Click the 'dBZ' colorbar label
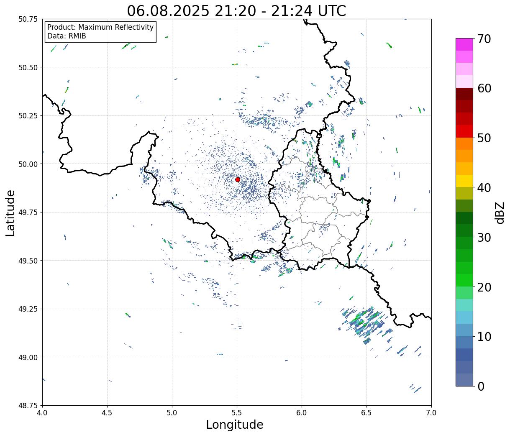The height and width of the screenshot is (435, 510). (500, 212)
